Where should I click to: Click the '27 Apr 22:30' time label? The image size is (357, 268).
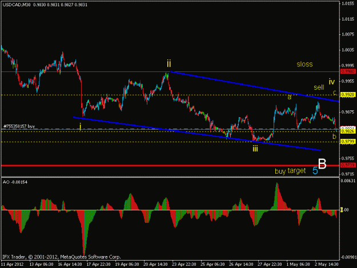pyautogui.click(x=270, y=264)
